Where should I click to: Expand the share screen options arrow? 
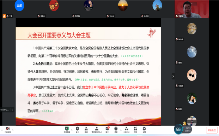[x=72, y=130]
